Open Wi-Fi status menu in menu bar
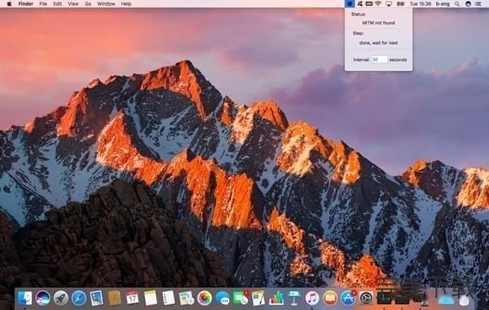Image resolution: width=489 pixels, height=310 pixels. pos(378,4)
